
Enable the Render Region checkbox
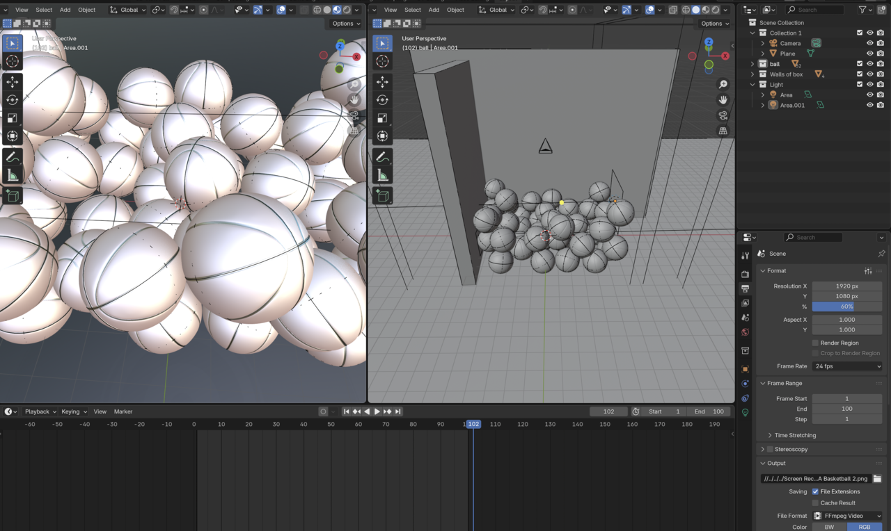(x=815, y=343)
